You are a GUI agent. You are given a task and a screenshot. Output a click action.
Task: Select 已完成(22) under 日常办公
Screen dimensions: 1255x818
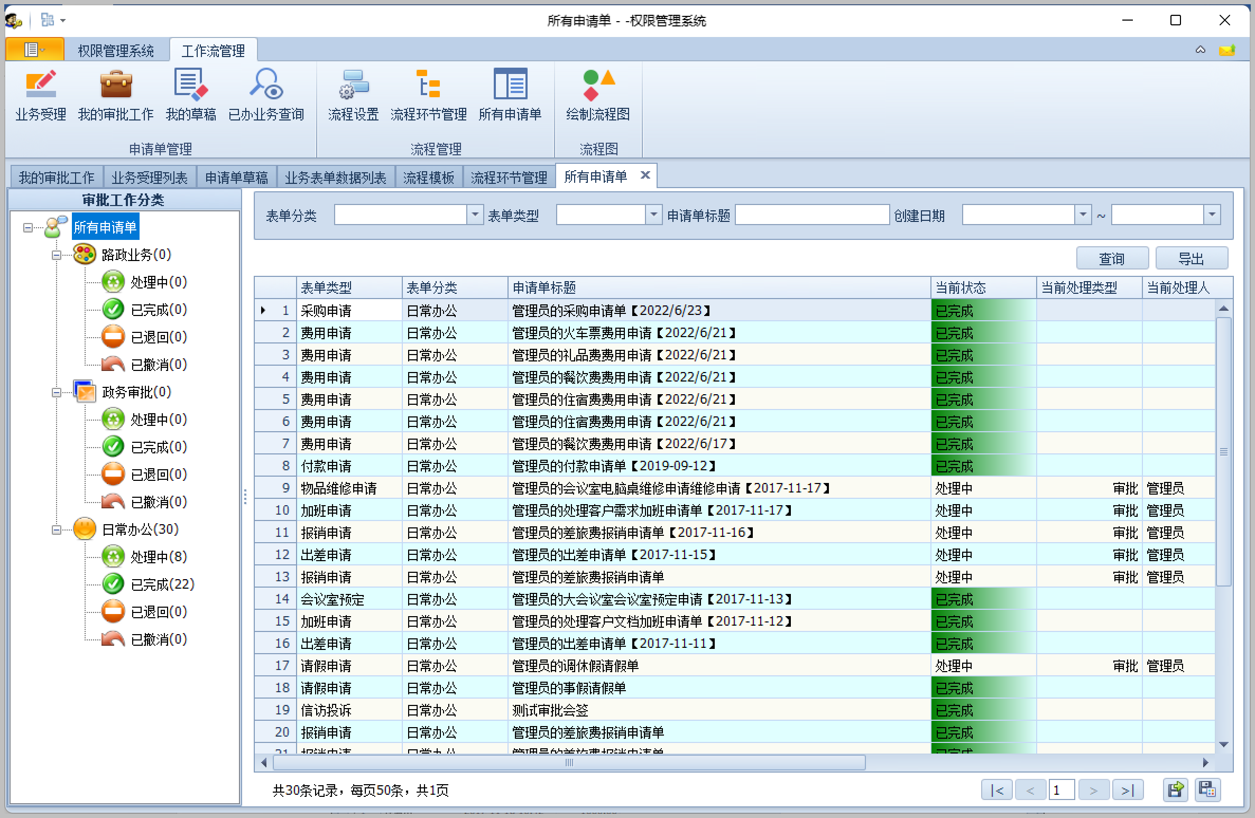pyautogui.click(x=162, y=584)
